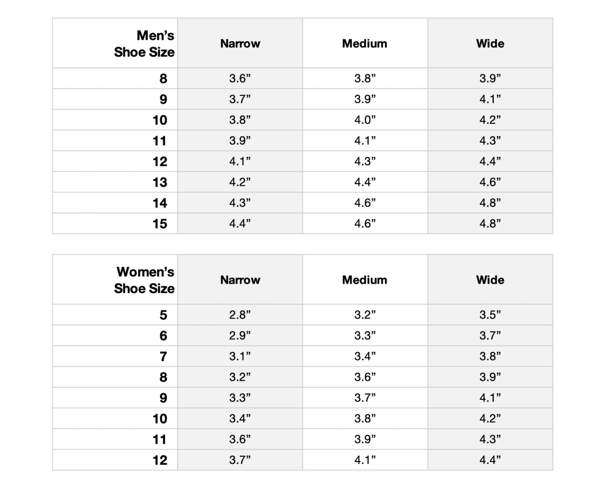
Task: Select women's size 7 medium width value
Action: coord(365,356)
